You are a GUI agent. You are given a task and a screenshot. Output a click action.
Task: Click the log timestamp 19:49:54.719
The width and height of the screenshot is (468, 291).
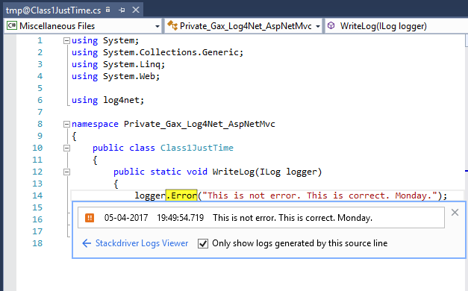pyautogui.click(x=181, y=218)
